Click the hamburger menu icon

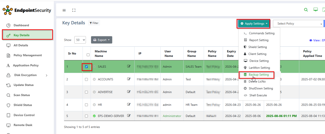(64, 10)
